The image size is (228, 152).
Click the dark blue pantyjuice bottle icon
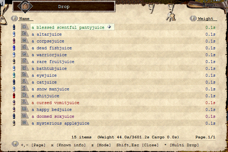[14, 27]
